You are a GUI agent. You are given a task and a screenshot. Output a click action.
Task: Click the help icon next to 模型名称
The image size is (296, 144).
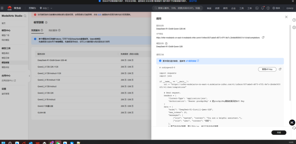pos(166,43)
